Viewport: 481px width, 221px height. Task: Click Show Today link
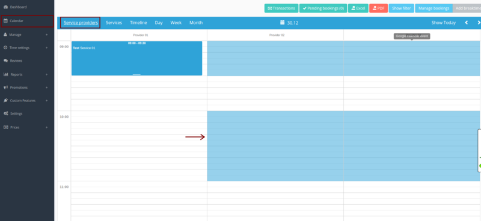[443, 23]
